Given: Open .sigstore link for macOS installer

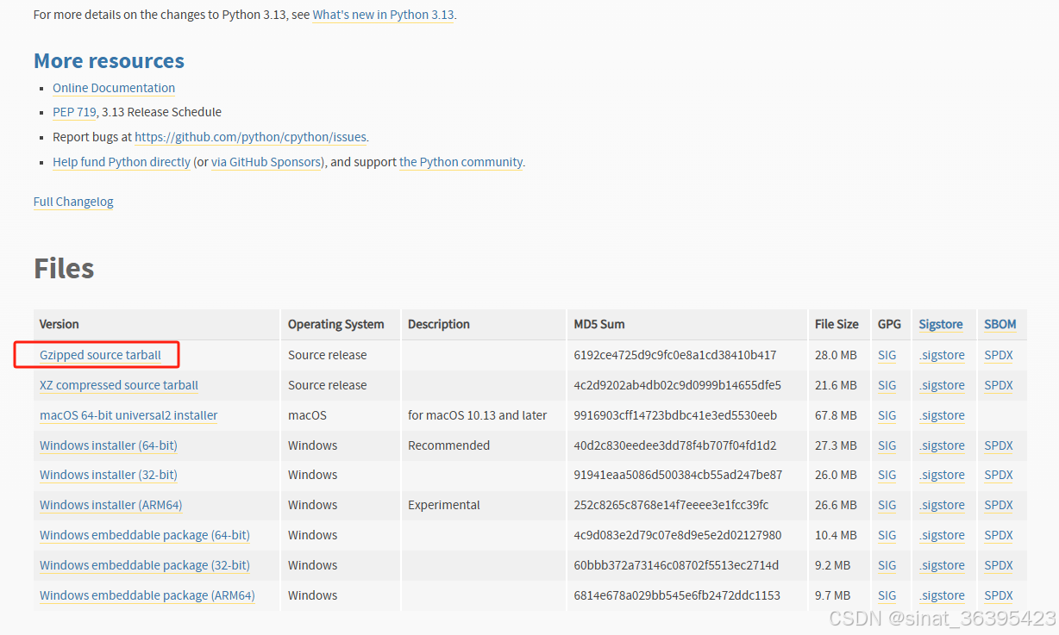Looking at the screenshot, I should [942, 415].
